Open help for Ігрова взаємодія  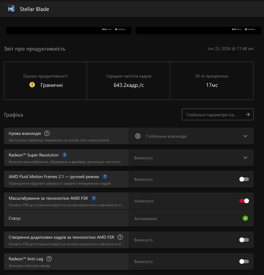coord(47,133)
